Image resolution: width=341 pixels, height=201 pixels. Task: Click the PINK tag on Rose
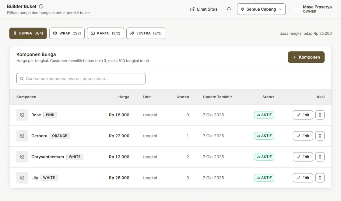(x=50, y=115)
